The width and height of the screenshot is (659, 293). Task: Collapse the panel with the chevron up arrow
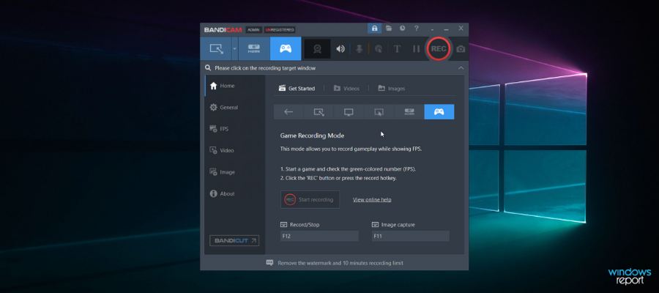(x=461, y=67)
